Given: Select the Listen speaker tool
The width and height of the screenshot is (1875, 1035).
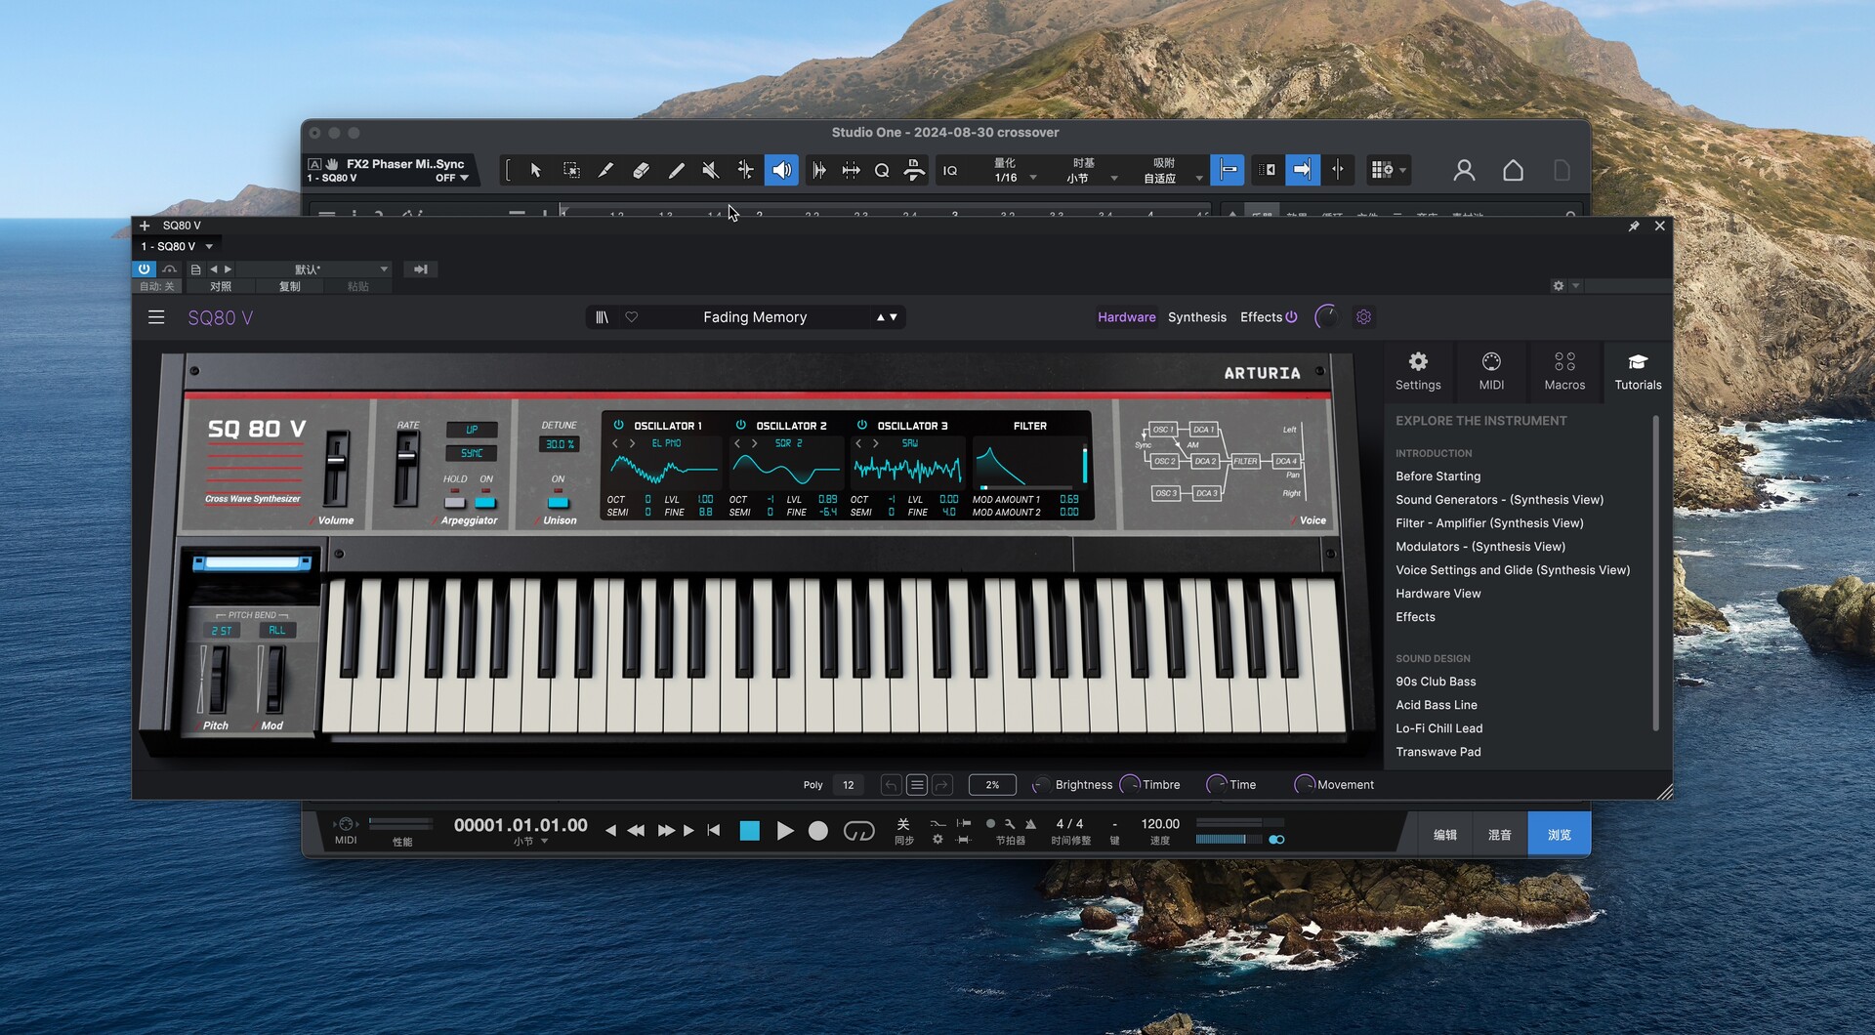Looking at the screenshot, I should point(781,170).
